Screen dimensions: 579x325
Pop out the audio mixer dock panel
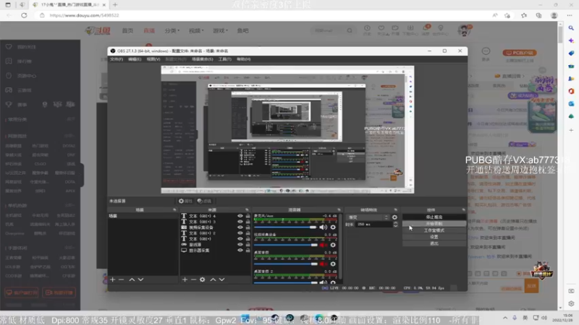339,209
